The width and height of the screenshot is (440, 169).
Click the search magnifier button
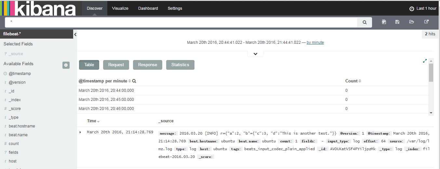pyautogui.click(x=365, y=22)
